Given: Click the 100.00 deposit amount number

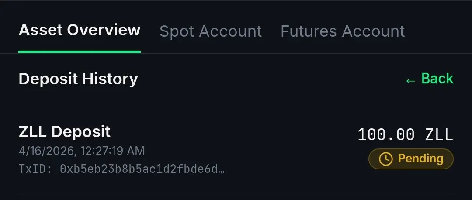Looking at the screenshot, I should pos(386,135).
